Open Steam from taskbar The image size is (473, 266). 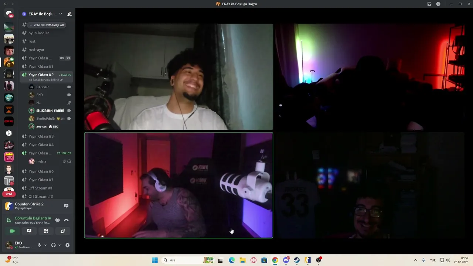(x=297, y=260)
